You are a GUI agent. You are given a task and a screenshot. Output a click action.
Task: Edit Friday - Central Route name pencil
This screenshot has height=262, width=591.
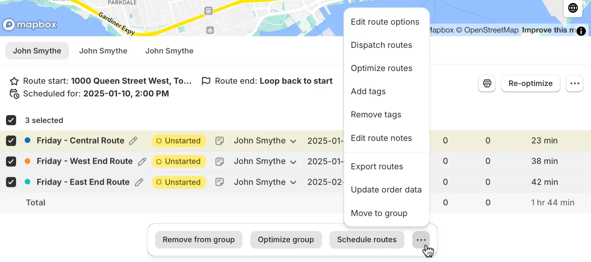tap(133, 141)
